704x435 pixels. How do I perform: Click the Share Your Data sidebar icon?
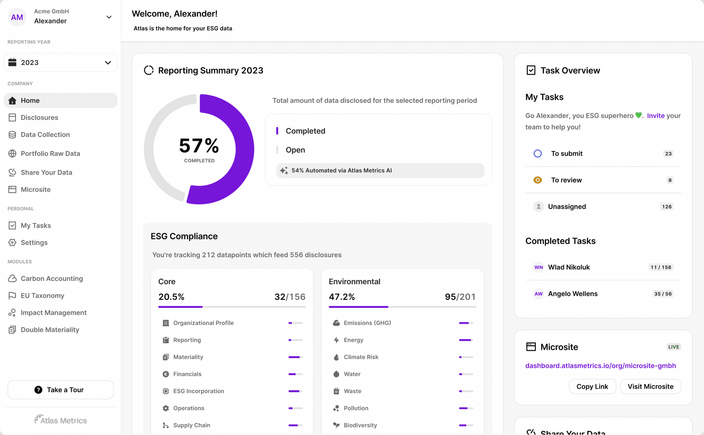point(13,172)
